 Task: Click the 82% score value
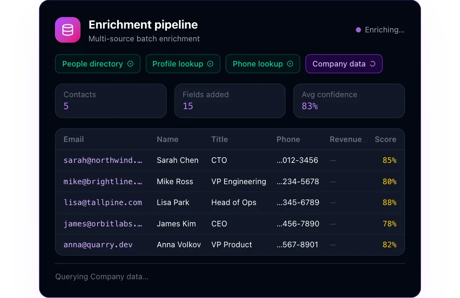point(389,245)
